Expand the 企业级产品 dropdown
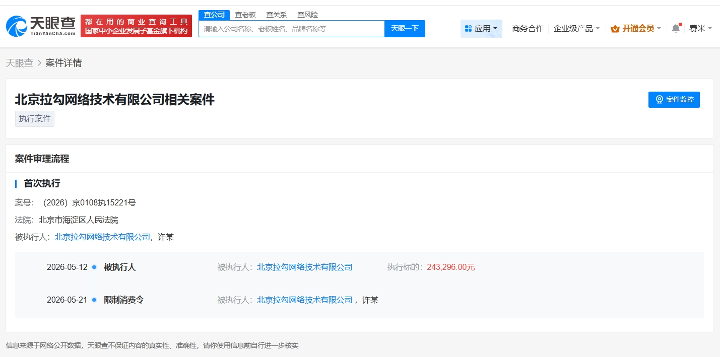The height and width of the screenshot is (357, 720). click(x=576, y=29)
